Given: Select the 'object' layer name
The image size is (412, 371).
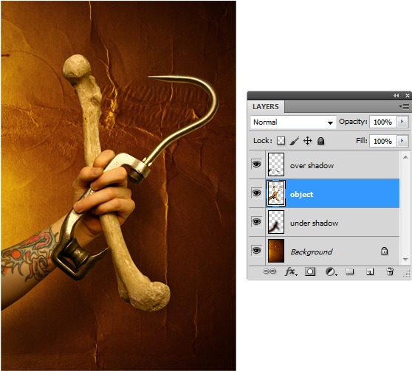Looking at the screenshot, I should point(301,194).
